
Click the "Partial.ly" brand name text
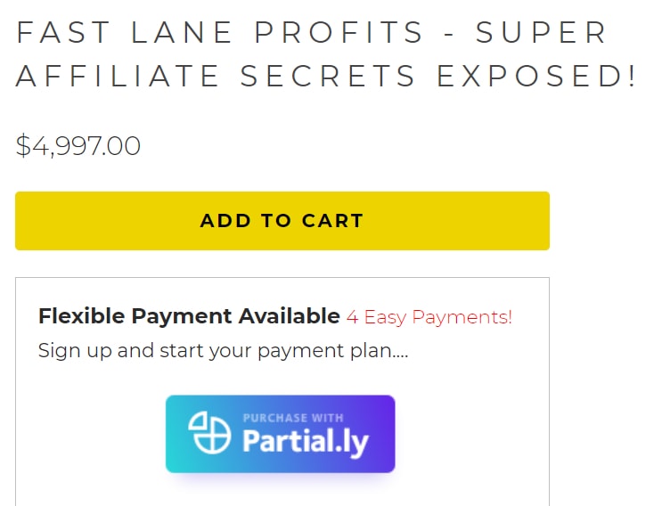[x=306, y=442]
